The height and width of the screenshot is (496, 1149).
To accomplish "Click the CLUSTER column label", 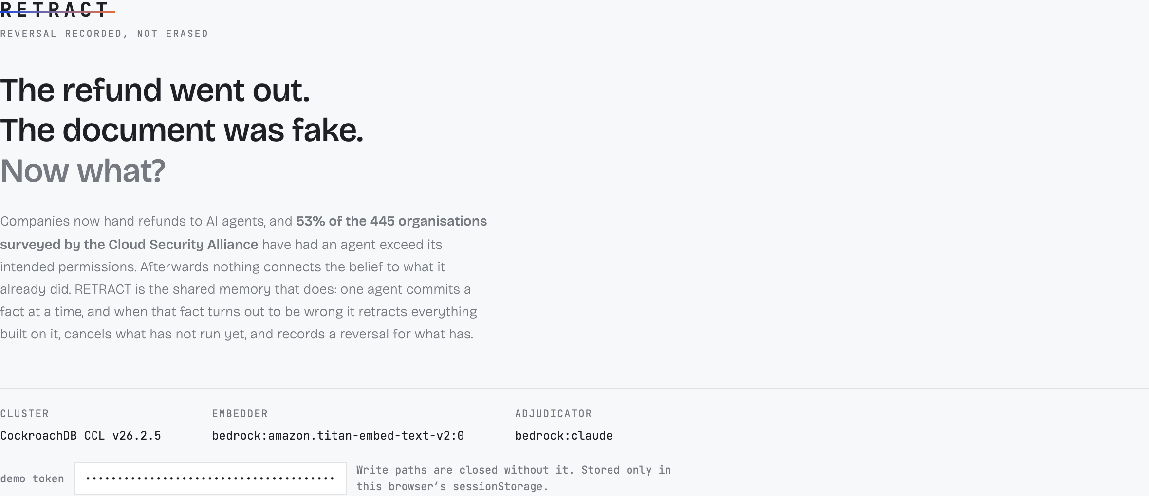I will 24,414.
